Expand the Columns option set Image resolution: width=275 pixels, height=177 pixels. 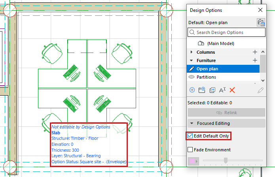[192, 52]
